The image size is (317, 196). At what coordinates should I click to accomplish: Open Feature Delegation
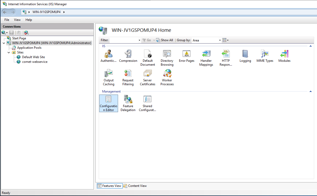point(128,103)
